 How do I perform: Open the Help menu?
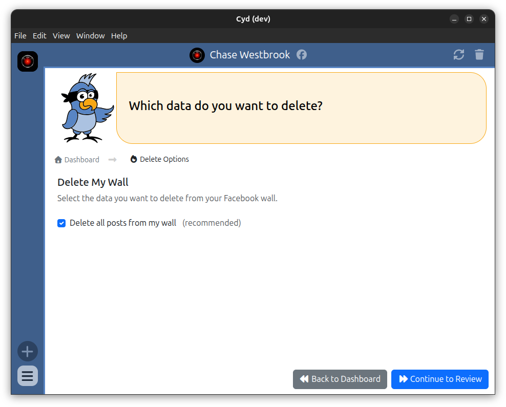[x=119, y=36]
